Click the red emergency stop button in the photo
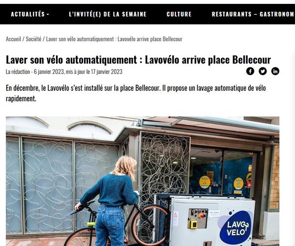Screen dimensions: 295x246 click(x=202, y=215)
